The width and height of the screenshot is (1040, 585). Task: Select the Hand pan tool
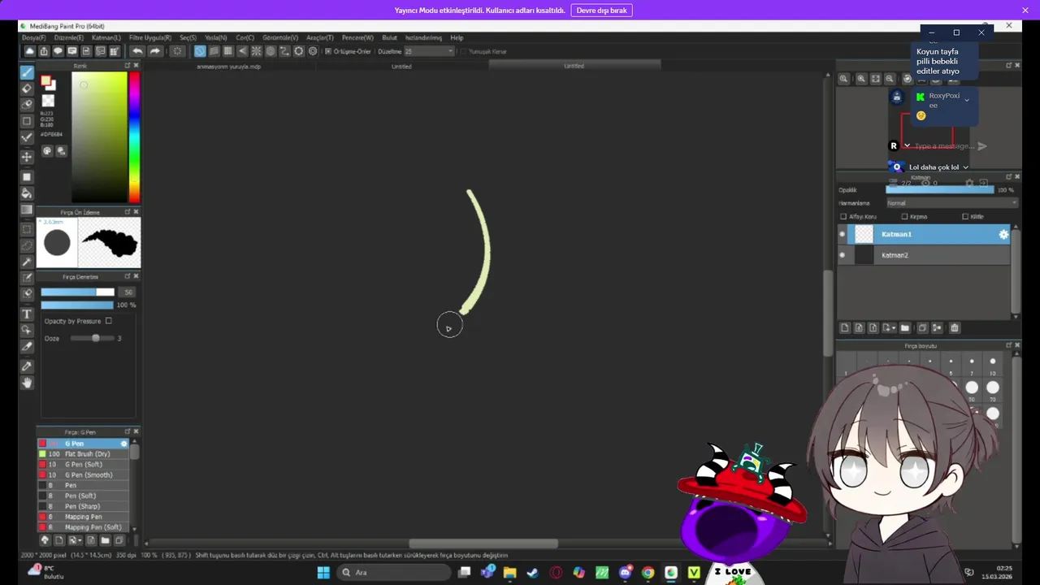27,382
